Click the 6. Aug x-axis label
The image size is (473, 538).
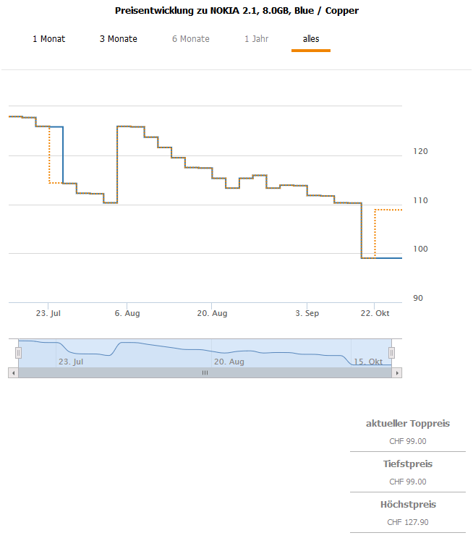(127, 313)
